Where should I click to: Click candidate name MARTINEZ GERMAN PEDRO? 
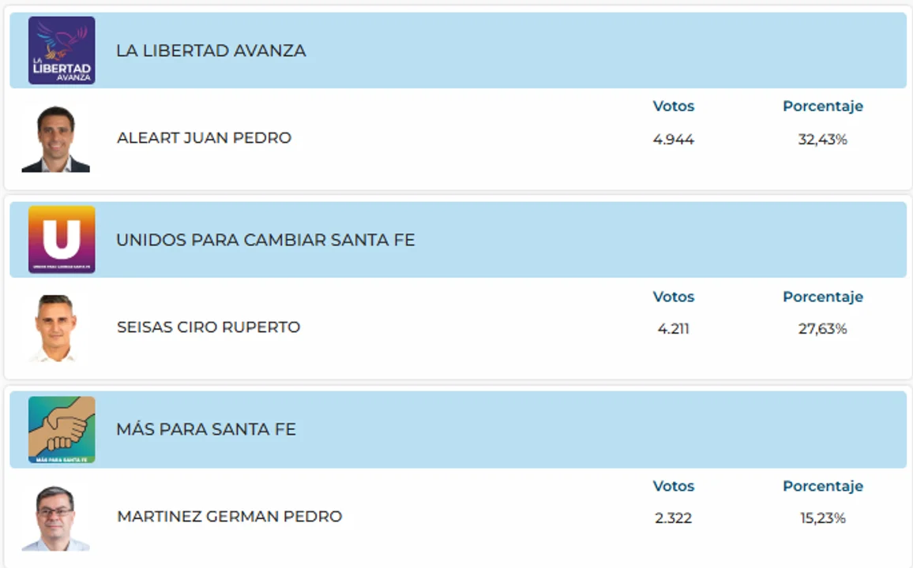click(229, 516)
